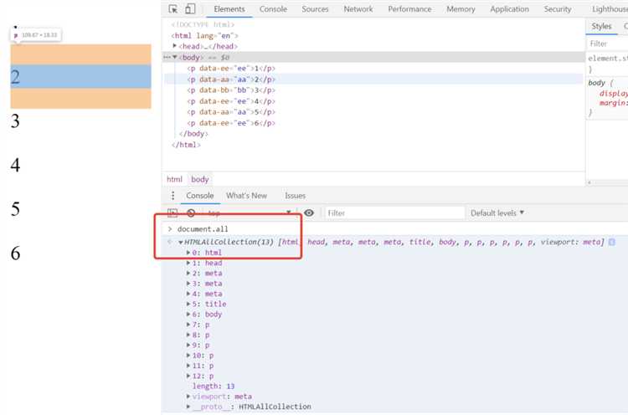Select the closing </html> tag

(x=186, y=145)
